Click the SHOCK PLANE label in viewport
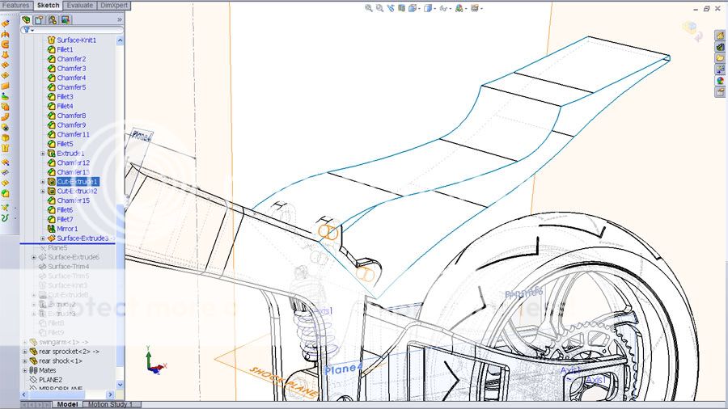 (x=283, y=382)
